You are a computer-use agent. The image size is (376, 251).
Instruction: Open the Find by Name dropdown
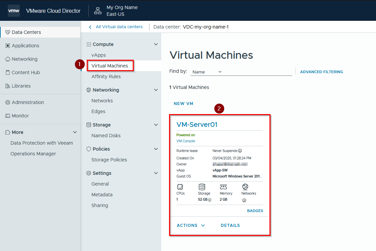tap(207, 72)
